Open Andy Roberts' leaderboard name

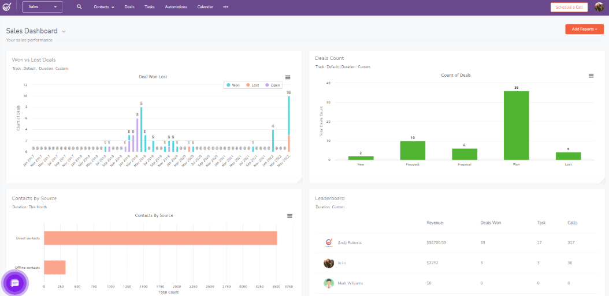350,243
